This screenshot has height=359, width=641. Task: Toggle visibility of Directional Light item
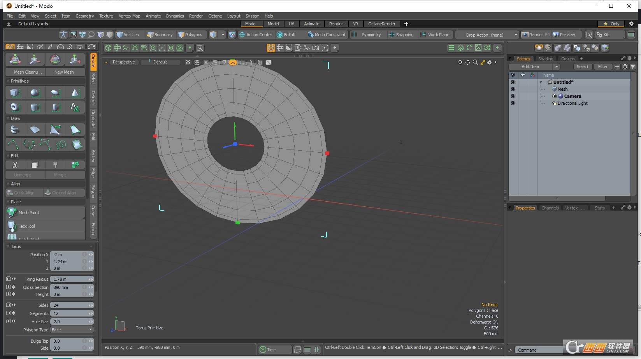[513, 103]
